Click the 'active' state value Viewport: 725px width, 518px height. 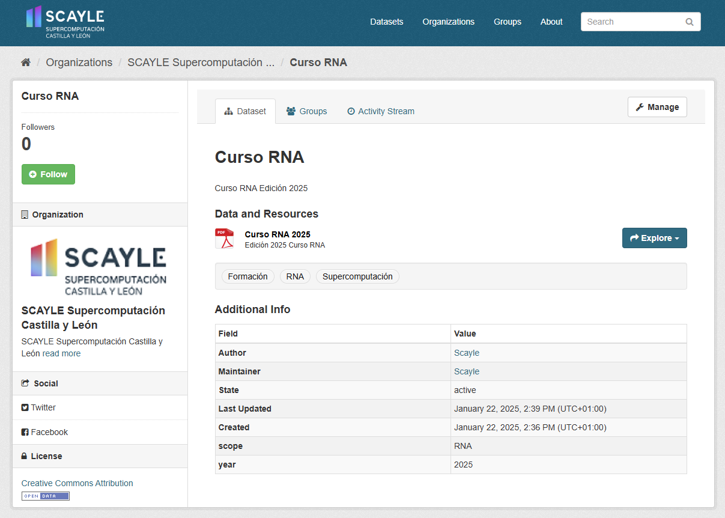coord(465,390)
